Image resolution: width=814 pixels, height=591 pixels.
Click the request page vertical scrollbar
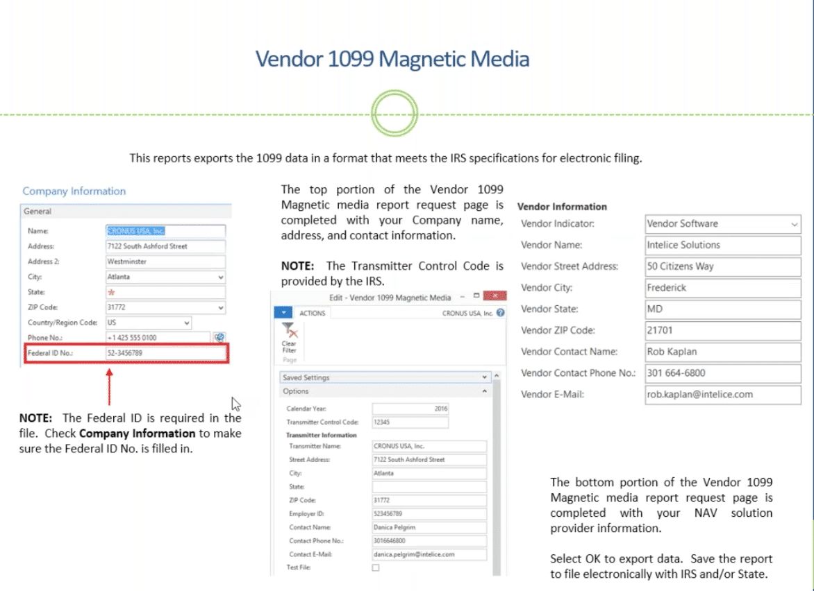click(x=497, y=477)
